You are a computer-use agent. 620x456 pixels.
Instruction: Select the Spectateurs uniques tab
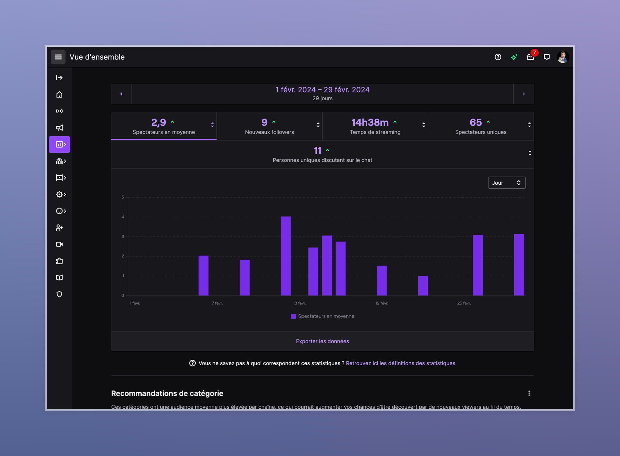pyautogui.click(x=481, y=126)
